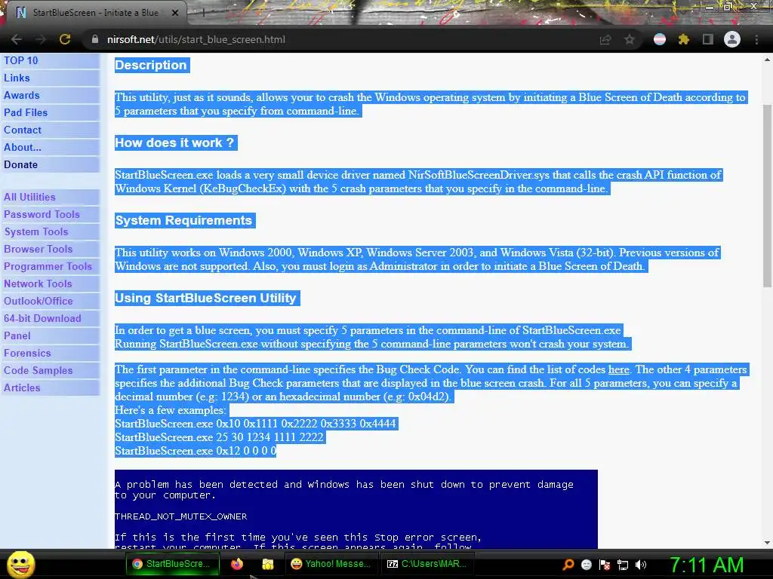Screen dimensions: 773x579
Task: Bookmark this page with the star
Action: pos(630,39)
